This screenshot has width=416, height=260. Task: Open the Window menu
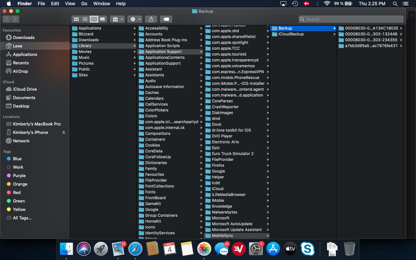101,4
